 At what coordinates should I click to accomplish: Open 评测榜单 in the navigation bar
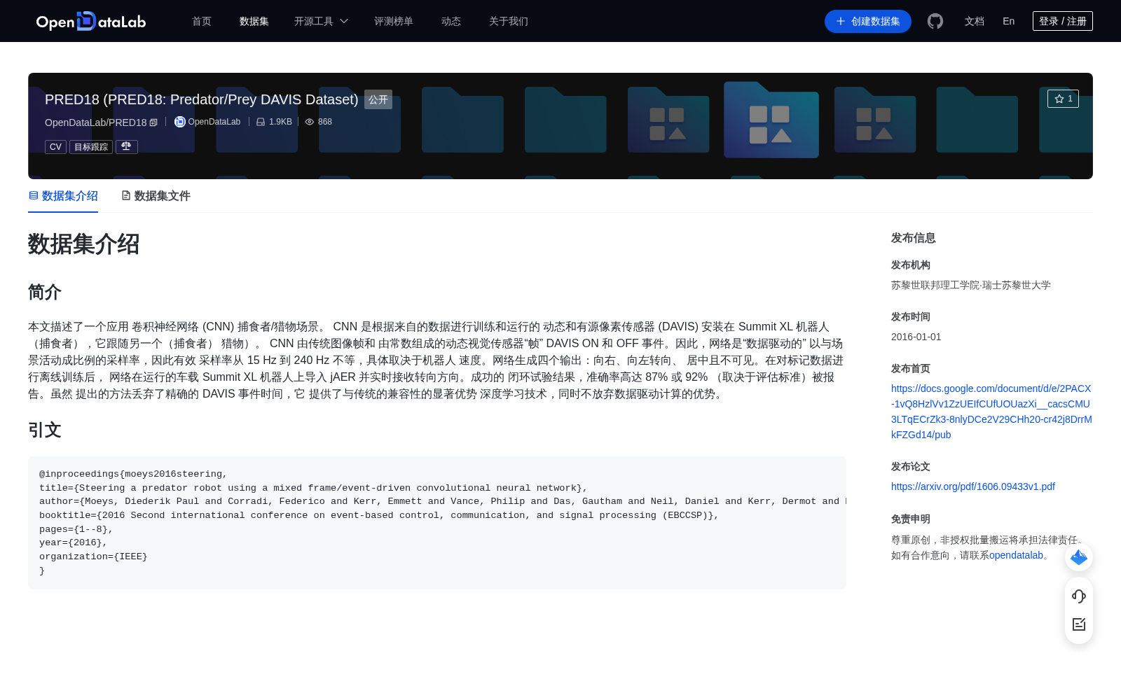click(x=394, y=21)
